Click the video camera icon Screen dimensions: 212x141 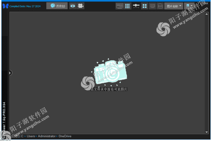[x=80, y=6]
